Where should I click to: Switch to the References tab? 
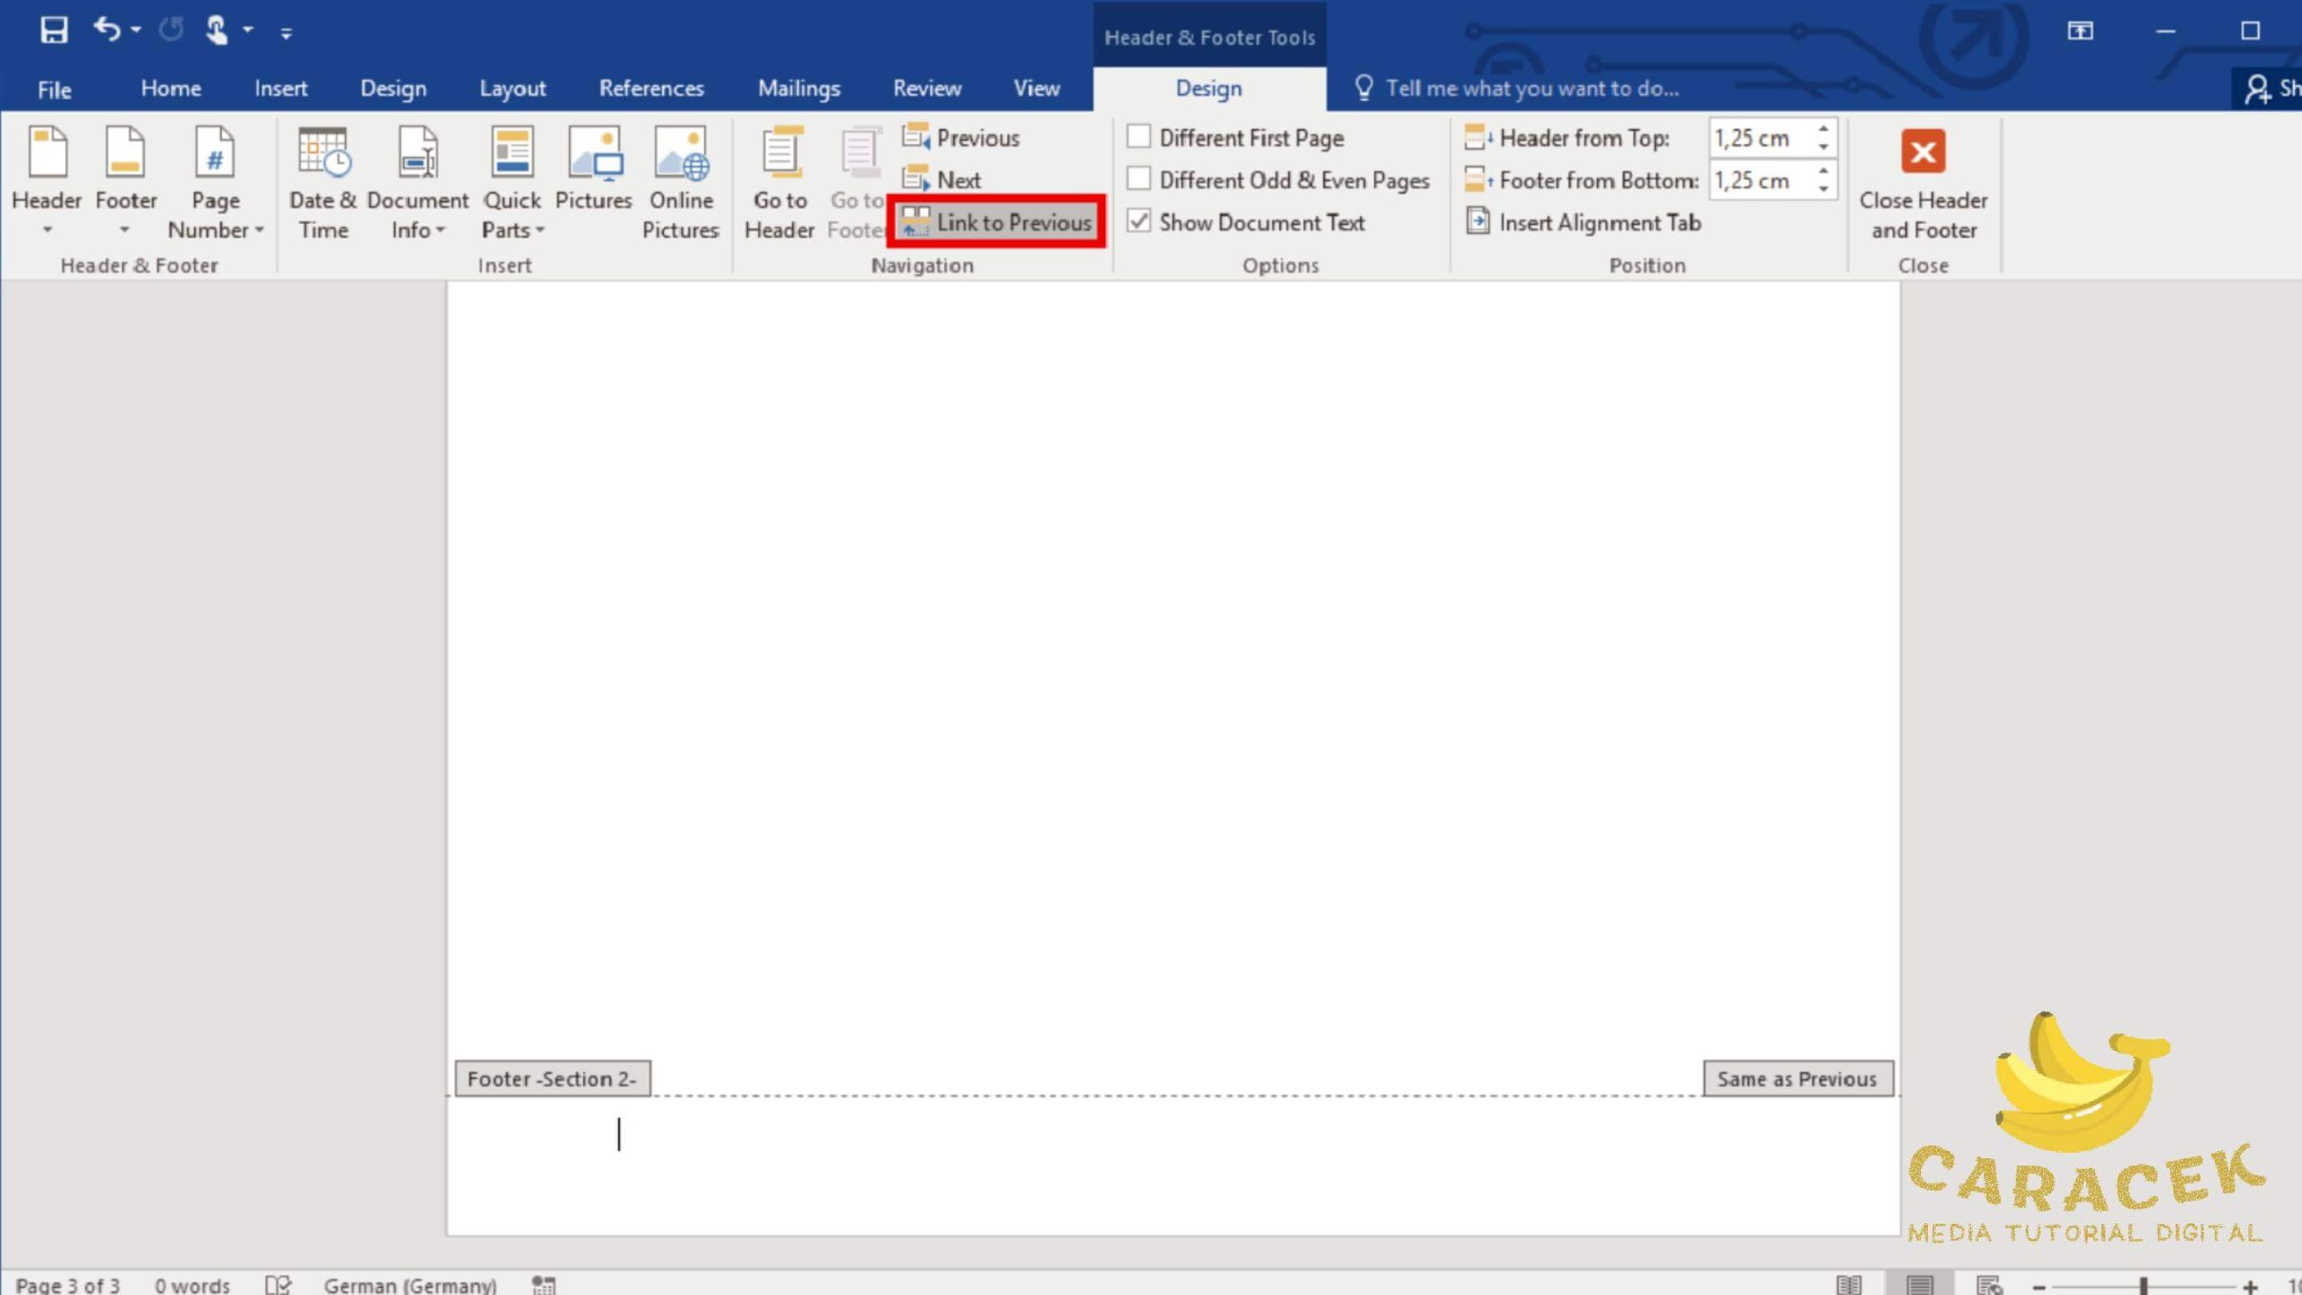[x=651, y=88]
